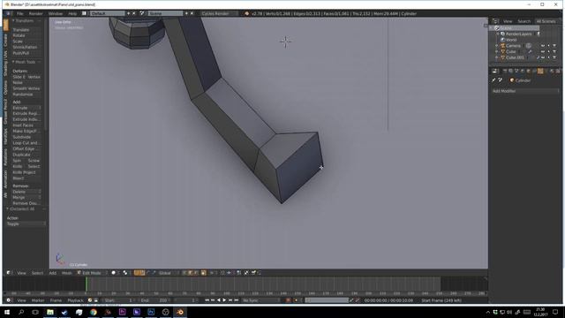The width and height of the screenshot is (565, 318).
Task: Jump to first frame playback icon
Action: coord(207,300)
